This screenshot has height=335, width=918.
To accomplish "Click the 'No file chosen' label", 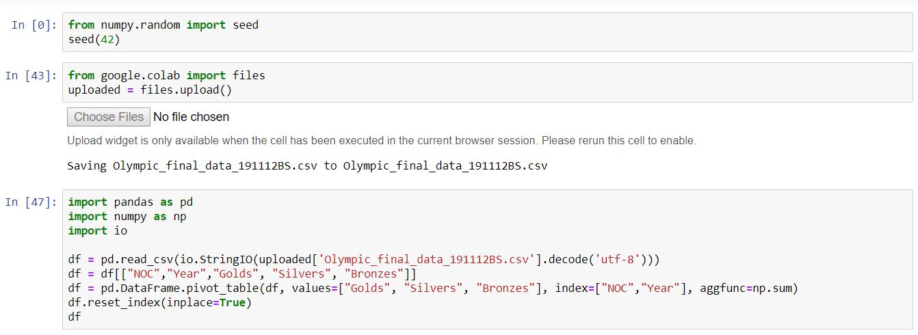I will [191, 117].
